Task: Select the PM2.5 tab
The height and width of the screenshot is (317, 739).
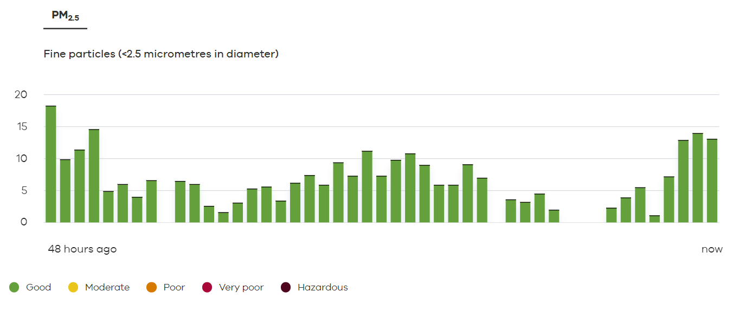Action: click(66, 16)
